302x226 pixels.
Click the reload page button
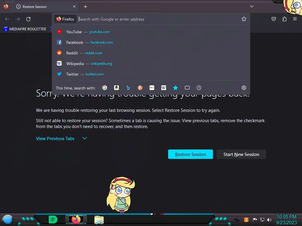(28, 19)
